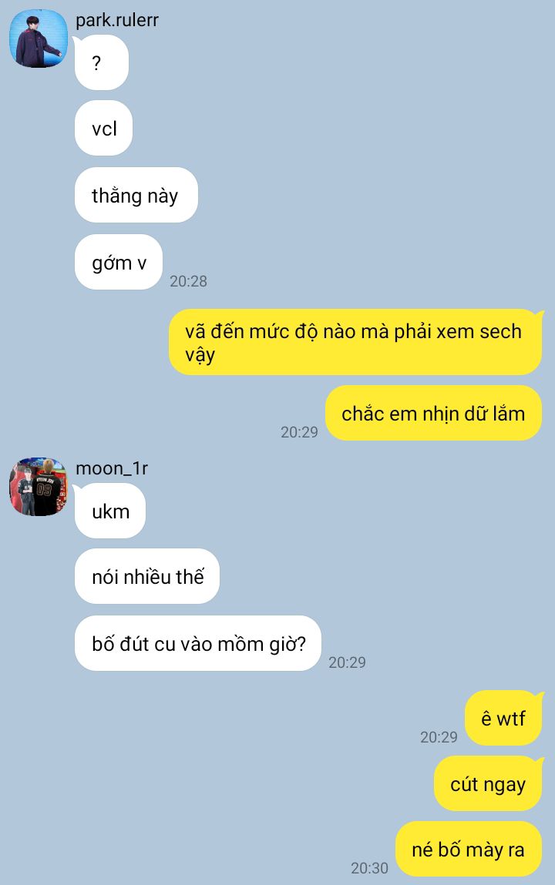Screen dimensions: 555x885
Task: Tap the park.rulerr username label
Action: click(117, 20)
